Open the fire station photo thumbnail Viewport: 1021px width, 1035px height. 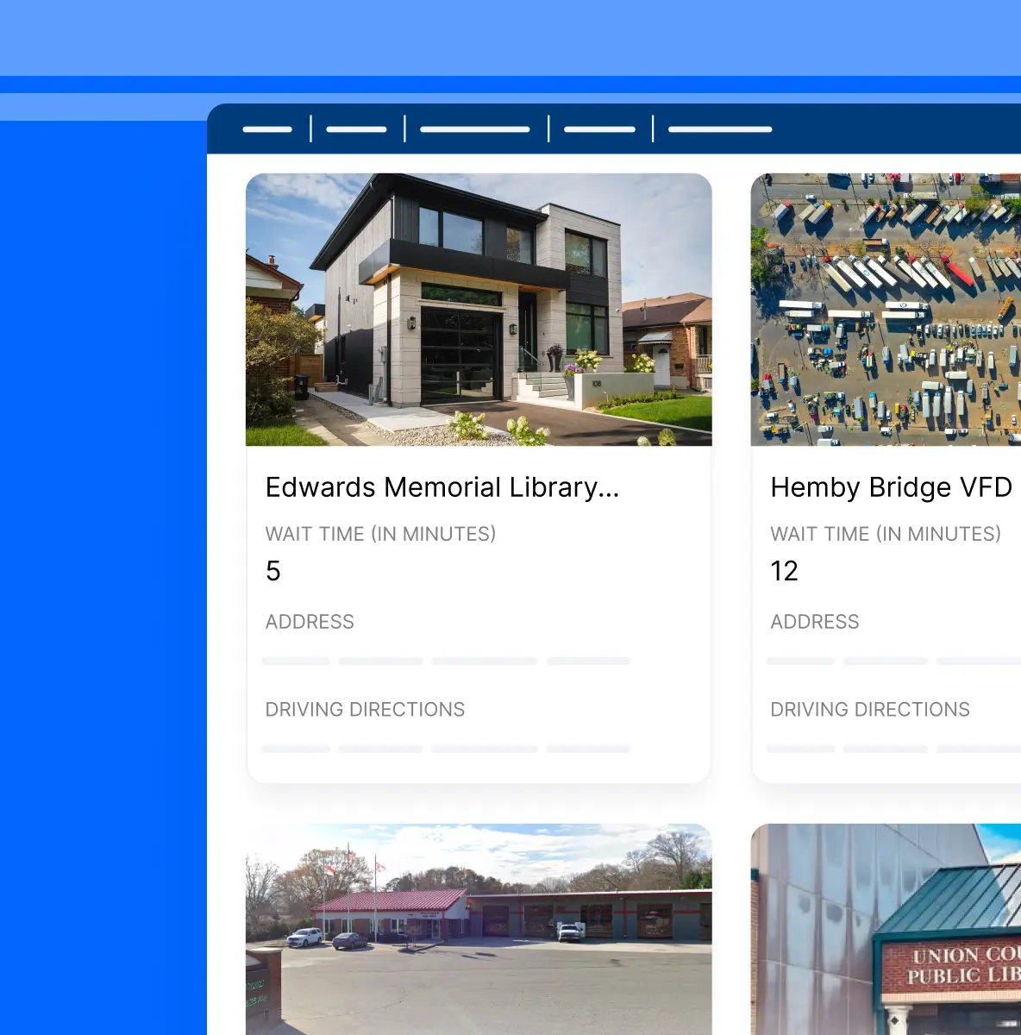(x=479, y=929)
